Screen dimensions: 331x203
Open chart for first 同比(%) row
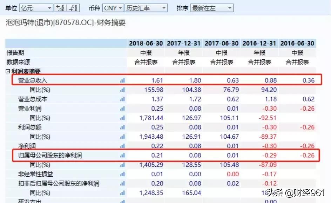tap(122, 90)
